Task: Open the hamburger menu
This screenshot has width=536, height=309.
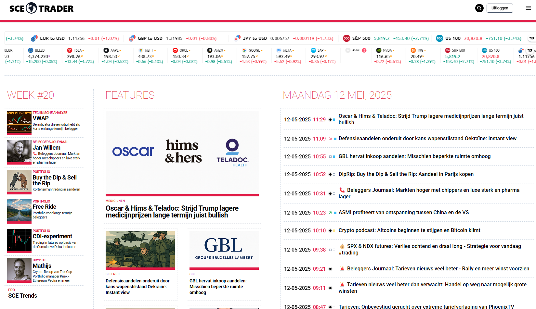Action: point(528,8)
